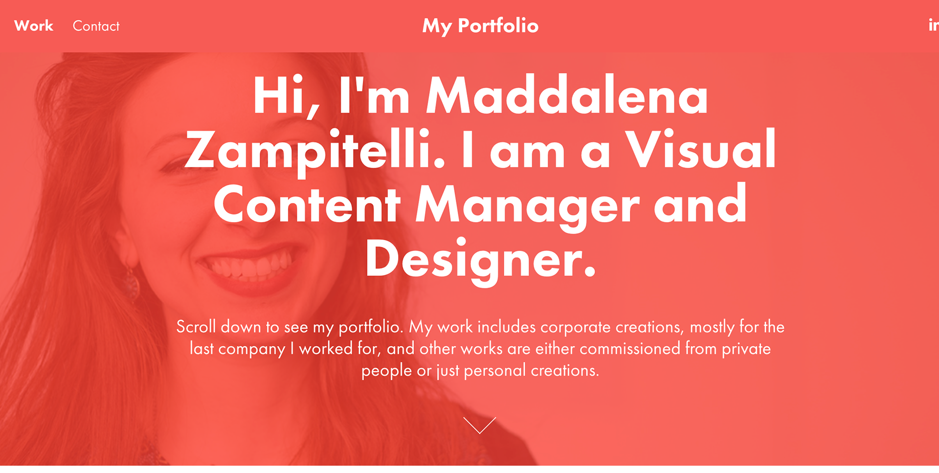Click the "Scroll down to see my portfolio" sentence
939x473 pixels.
pyautogui.click(x=290, y=326)
